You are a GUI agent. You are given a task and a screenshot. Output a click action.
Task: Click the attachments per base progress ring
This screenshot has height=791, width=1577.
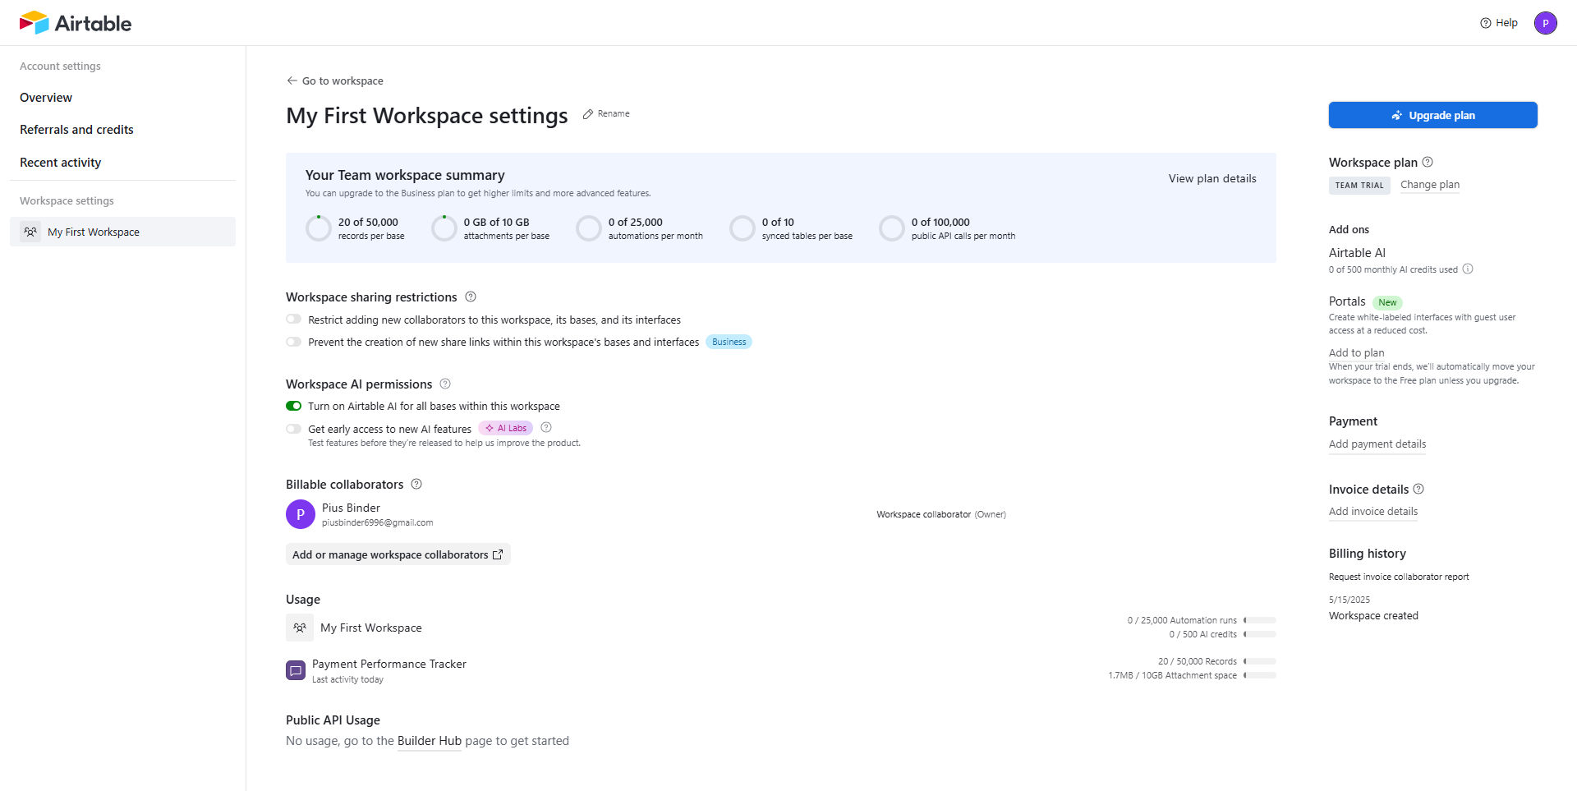click(x=444, y=228)
